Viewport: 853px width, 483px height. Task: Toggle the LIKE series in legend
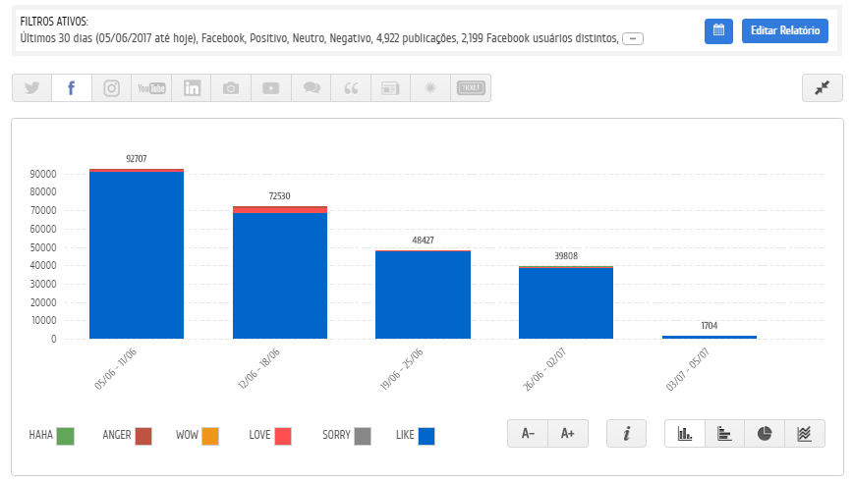pyautogui.click(x=426, y=436)
